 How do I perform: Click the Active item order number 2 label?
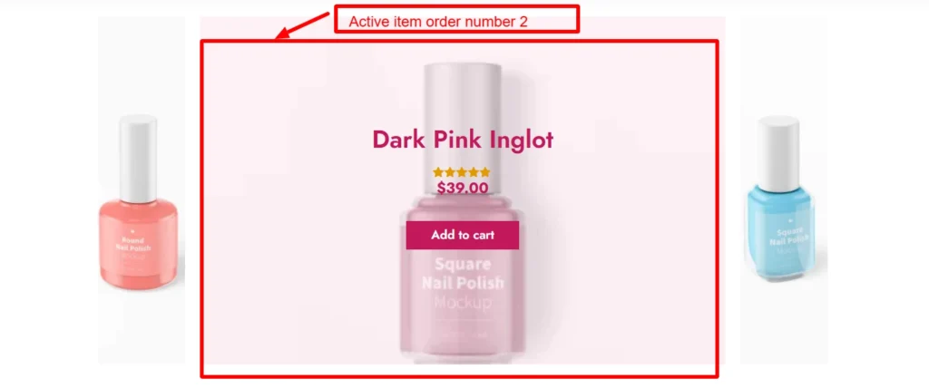click(438, 22)
